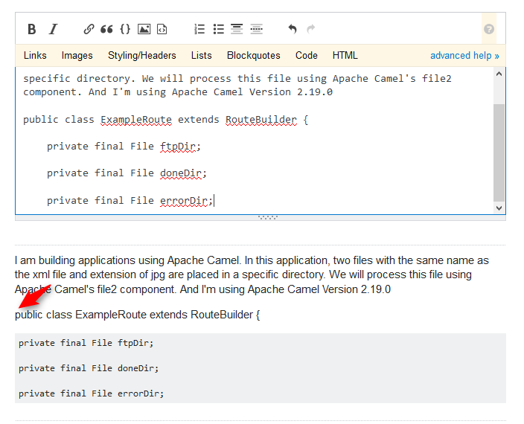Insert an image using the picture icon
This screenshot has width=524, height=424.
(144, 29)
